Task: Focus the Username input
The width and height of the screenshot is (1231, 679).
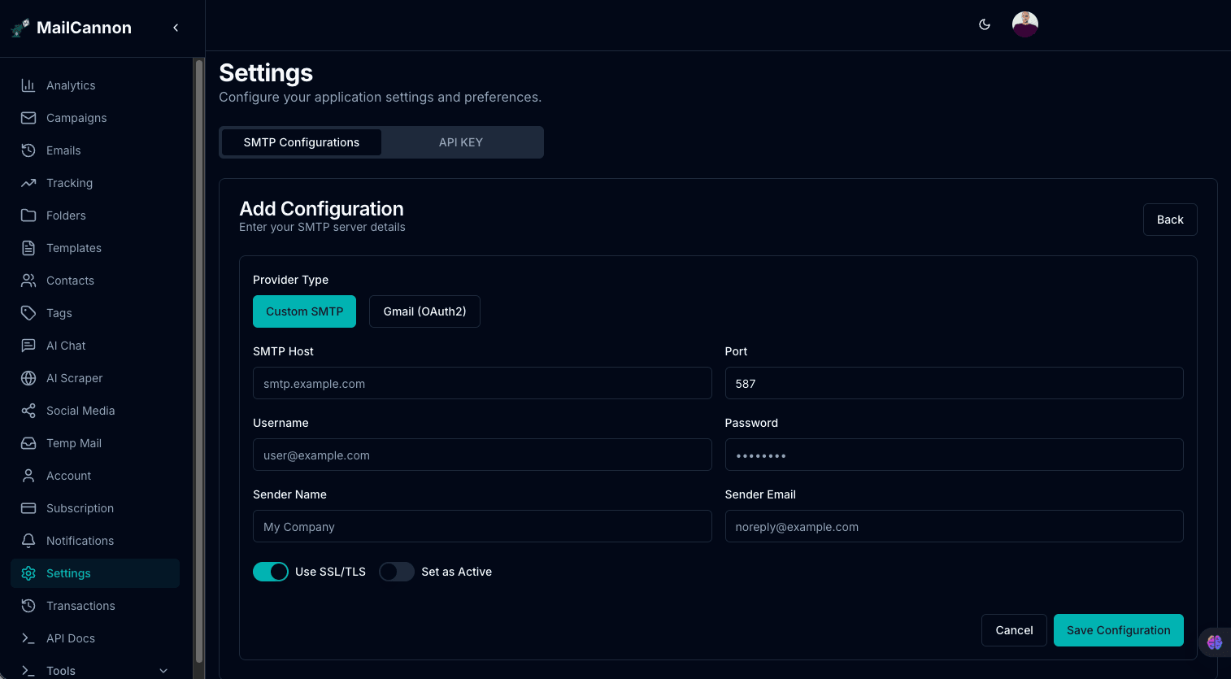Action: [482, 455]
